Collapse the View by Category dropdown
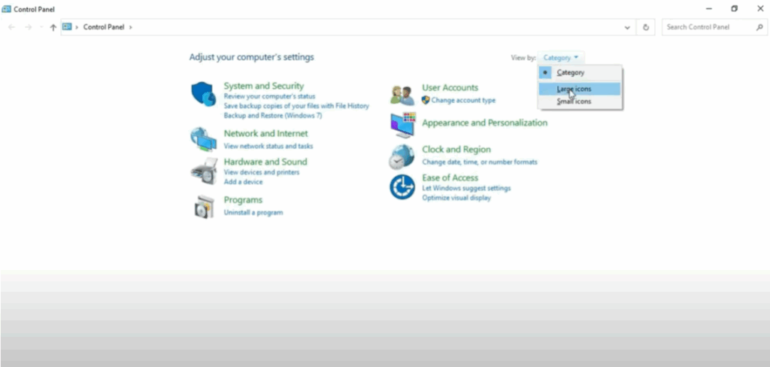The width and height of the screenshot is (770, 367). (x=561, y=58)
